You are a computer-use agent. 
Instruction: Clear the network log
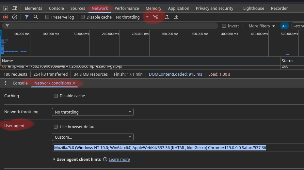(15, 17)
